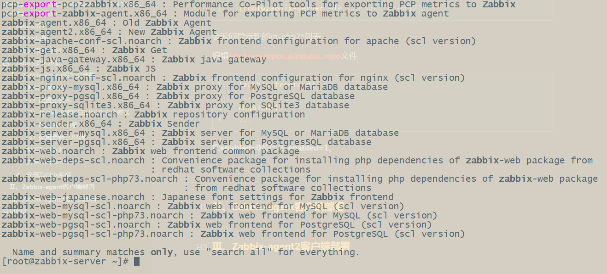Click zabbix-server-mysql.x86_64 package name
This screenshot has height=274, width=607.
click(x=73, y=133)
